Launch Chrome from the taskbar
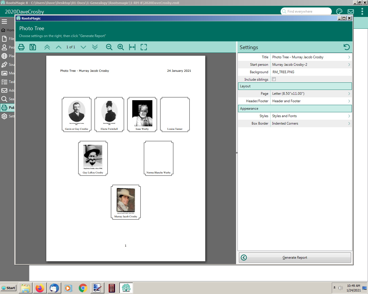The height and width of the screenshot is (294, 368). coord(83,288)
